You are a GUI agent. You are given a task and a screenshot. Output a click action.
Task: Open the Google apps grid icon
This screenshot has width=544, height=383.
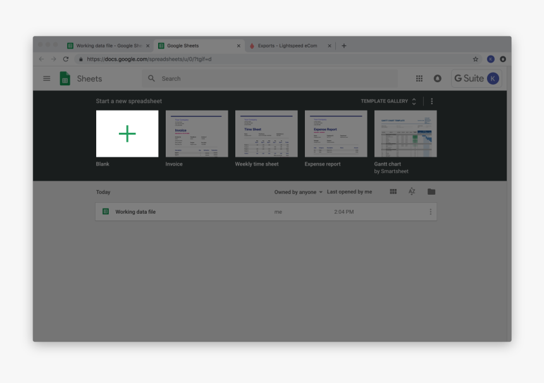point(419,78)
